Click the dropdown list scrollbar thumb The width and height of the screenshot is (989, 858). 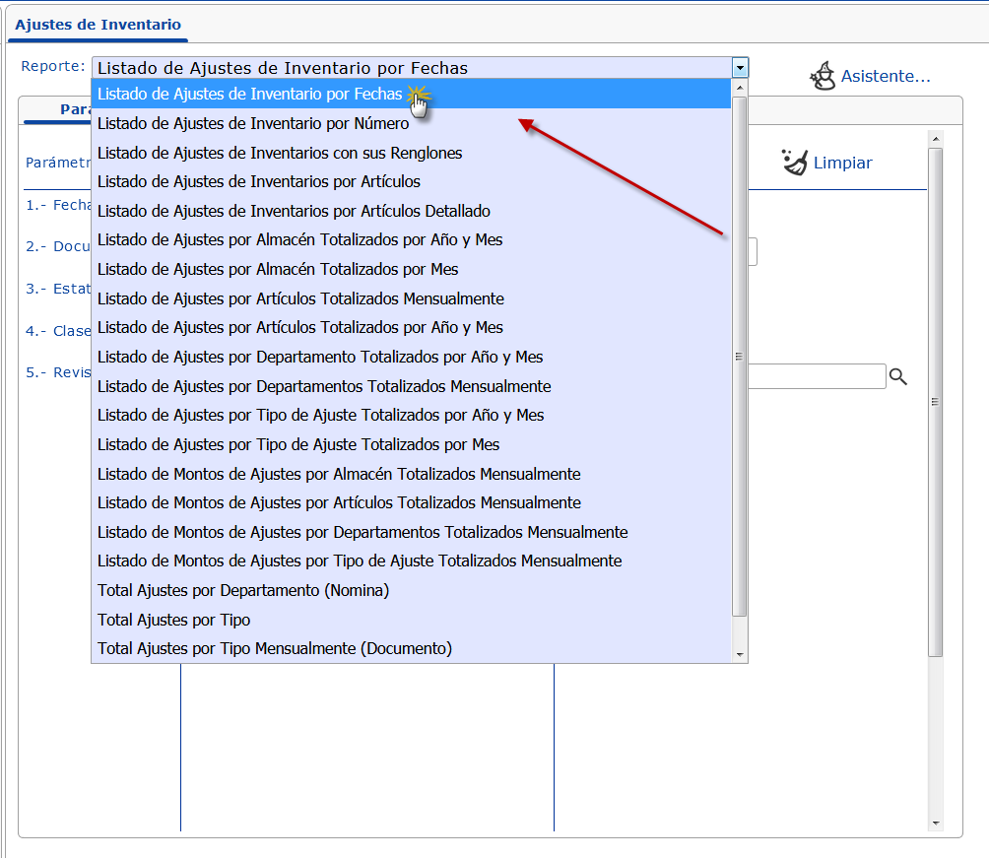click(x=739, y=357)
